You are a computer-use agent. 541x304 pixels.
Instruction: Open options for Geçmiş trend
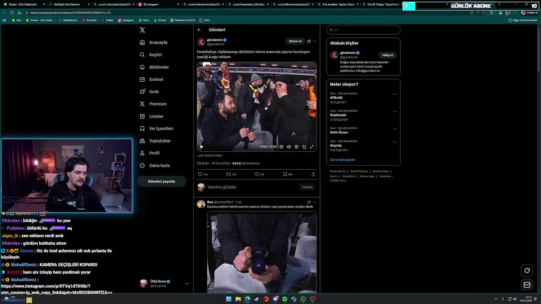[x=395, y=142]
